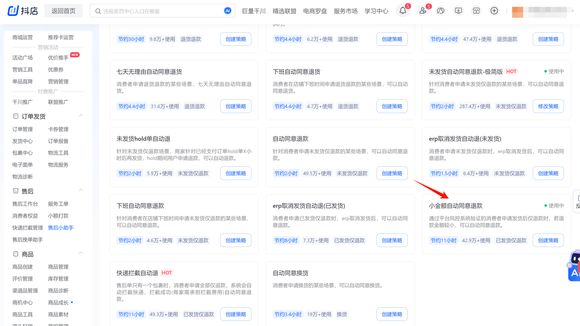
Task: Open 库存管理 in sidebar
Action: (x=58, y=279)
